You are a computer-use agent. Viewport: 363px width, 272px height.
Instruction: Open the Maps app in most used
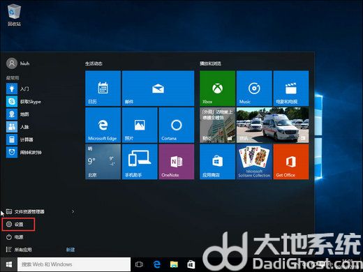coord(17,114)
